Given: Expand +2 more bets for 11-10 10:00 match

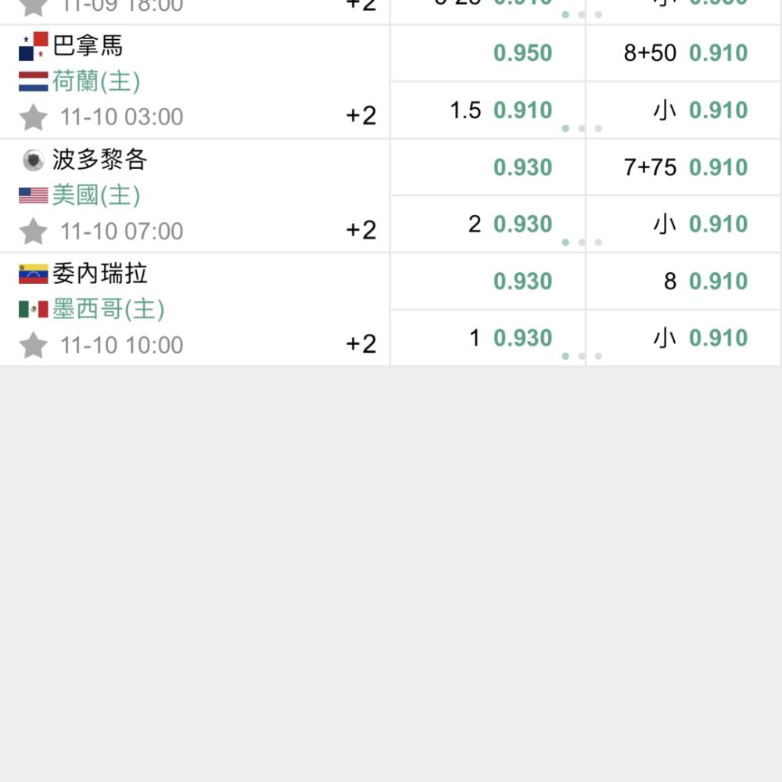Looking at the screenshot, I should click(361, 343).
